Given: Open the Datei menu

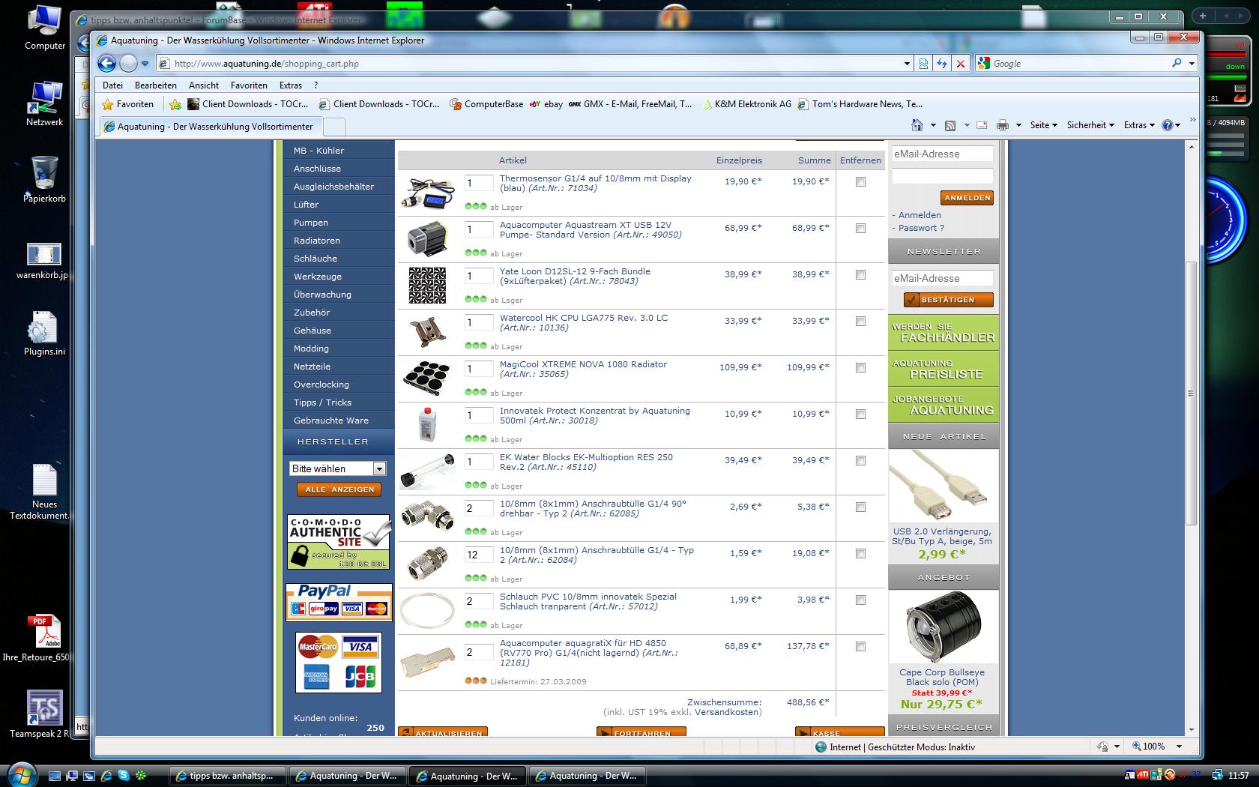Looking at the screenshot, I should 112,85.
